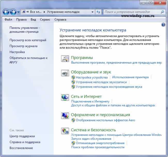Open Просмотр всех категорий link
168x157 pixels.
[28, 40]
